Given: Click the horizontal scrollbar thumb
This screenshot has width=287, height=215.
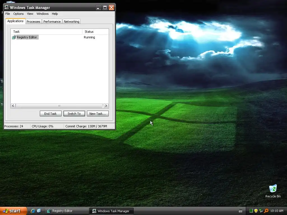Looking at the screenshot, I should pyautogui.click(x=59, y=106).
